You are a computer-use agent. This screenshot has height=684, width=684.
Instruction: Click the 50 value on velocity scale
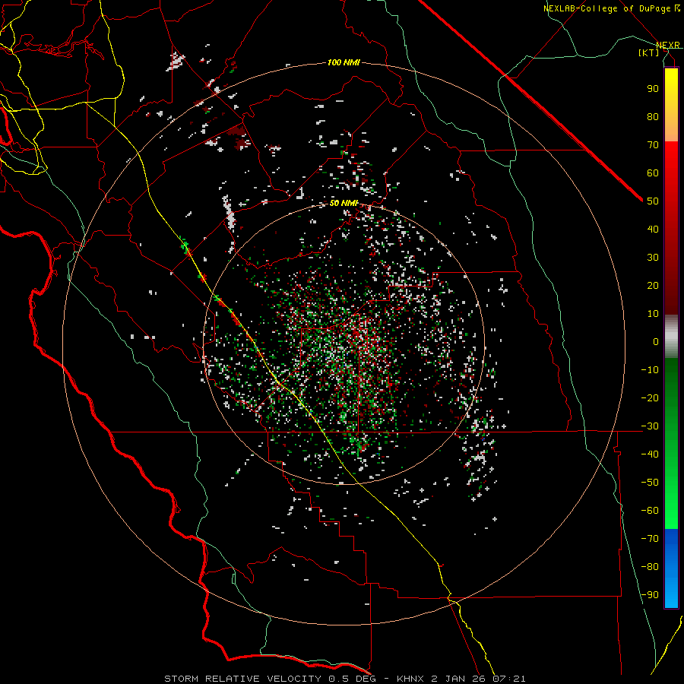[x=653, y=201]
